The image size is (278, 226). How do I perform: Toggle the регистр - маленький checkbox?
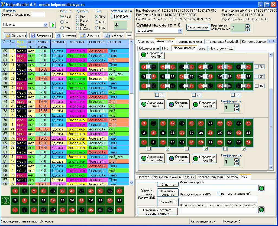(x=218, y=193)
